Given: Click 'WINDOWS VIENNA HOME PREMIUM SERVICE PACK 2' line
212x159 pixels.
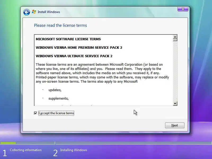Looking at the screenshot, I should 79,48.
